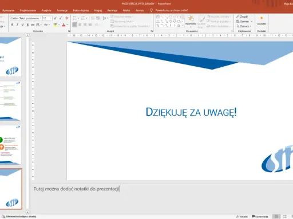The width and height of the screenshot is (293, 219).
Task: Open font color dropdown arrow
Action: click(67, 25)
